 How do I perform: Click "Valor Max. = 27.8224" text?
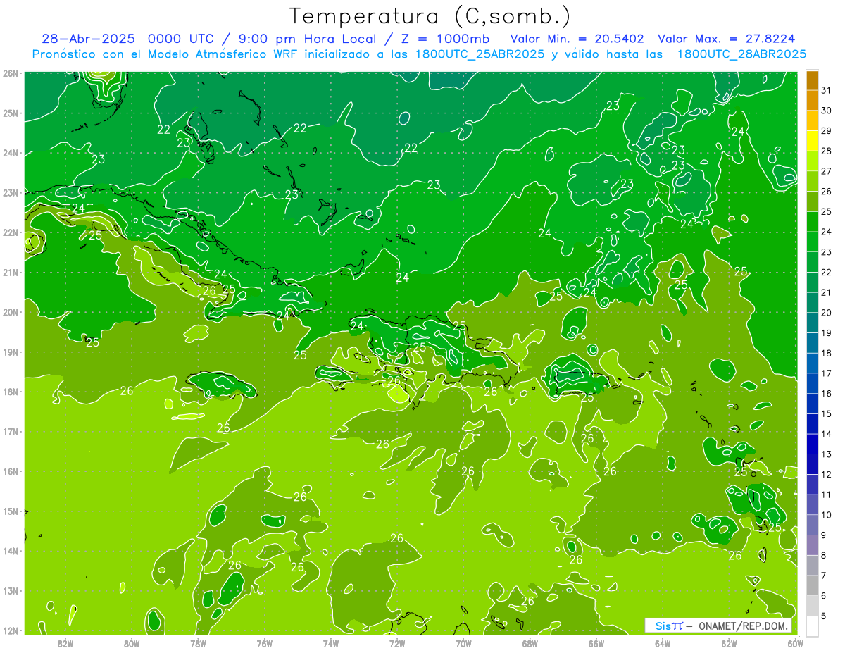pos(727,39)
